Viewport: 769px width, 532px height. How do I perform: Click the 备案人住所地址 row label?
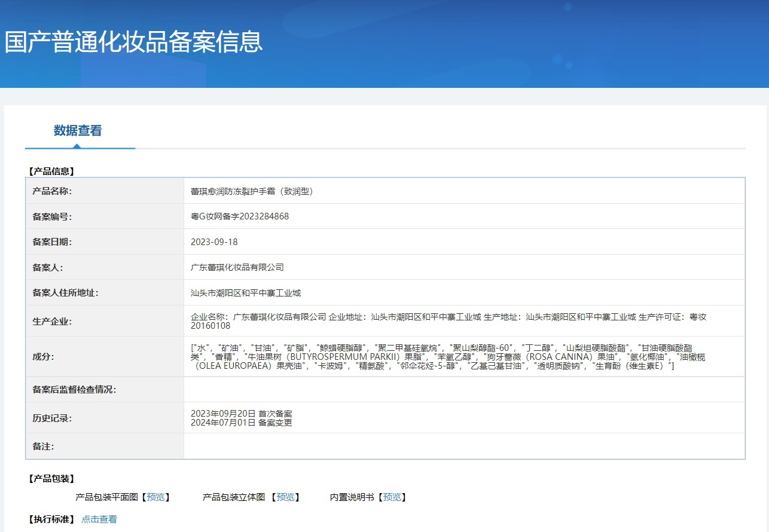(65, 293)
